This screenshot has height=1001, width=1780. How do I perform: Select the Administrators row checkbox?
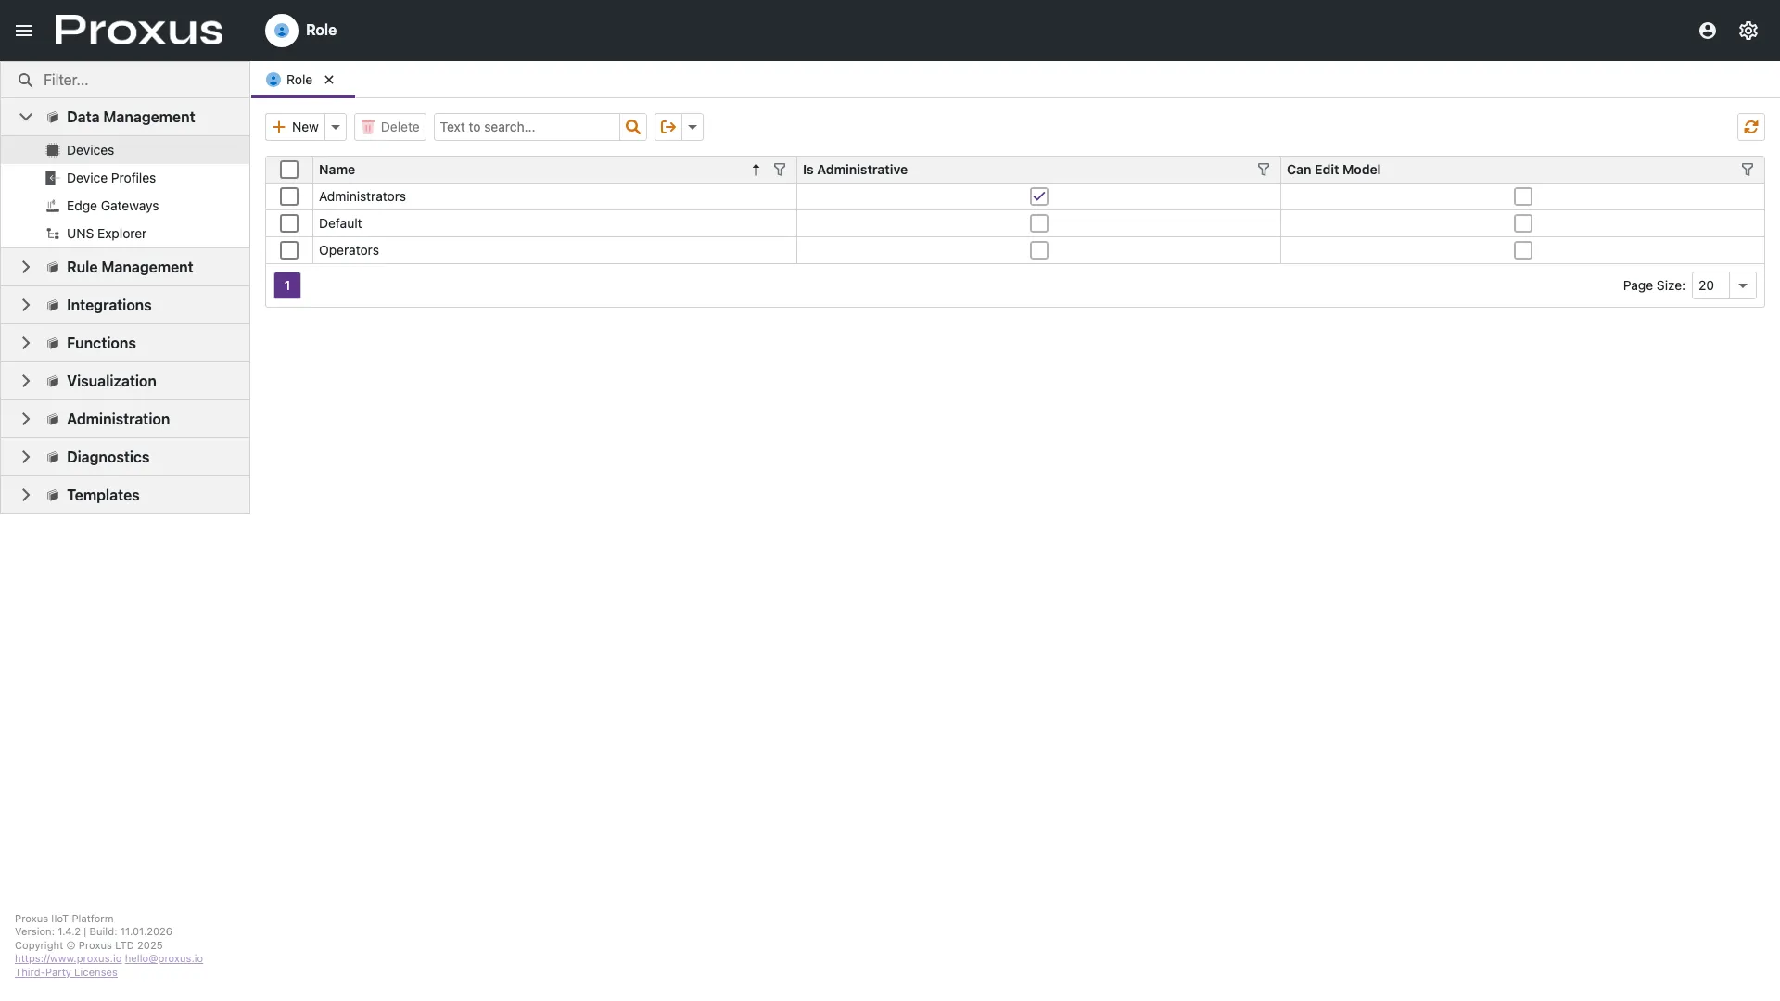click(289, 196)
